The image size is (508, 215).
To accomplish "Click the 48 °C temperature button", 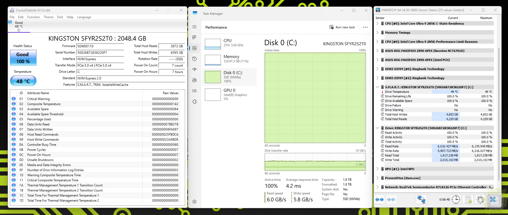I will pyautogui.click(x=23, y=81).
